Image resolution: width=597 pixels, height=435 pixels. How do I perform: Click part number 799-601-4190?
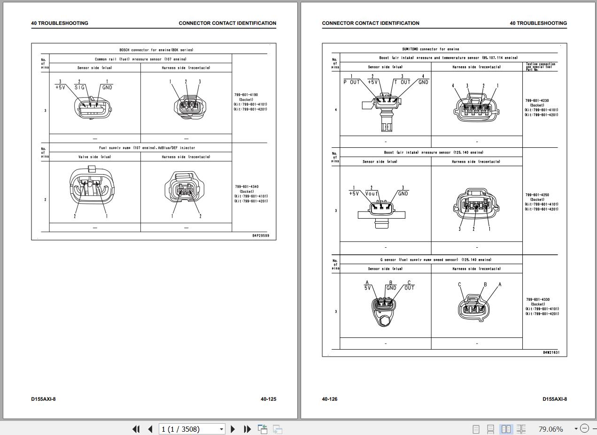coord(246,95)
